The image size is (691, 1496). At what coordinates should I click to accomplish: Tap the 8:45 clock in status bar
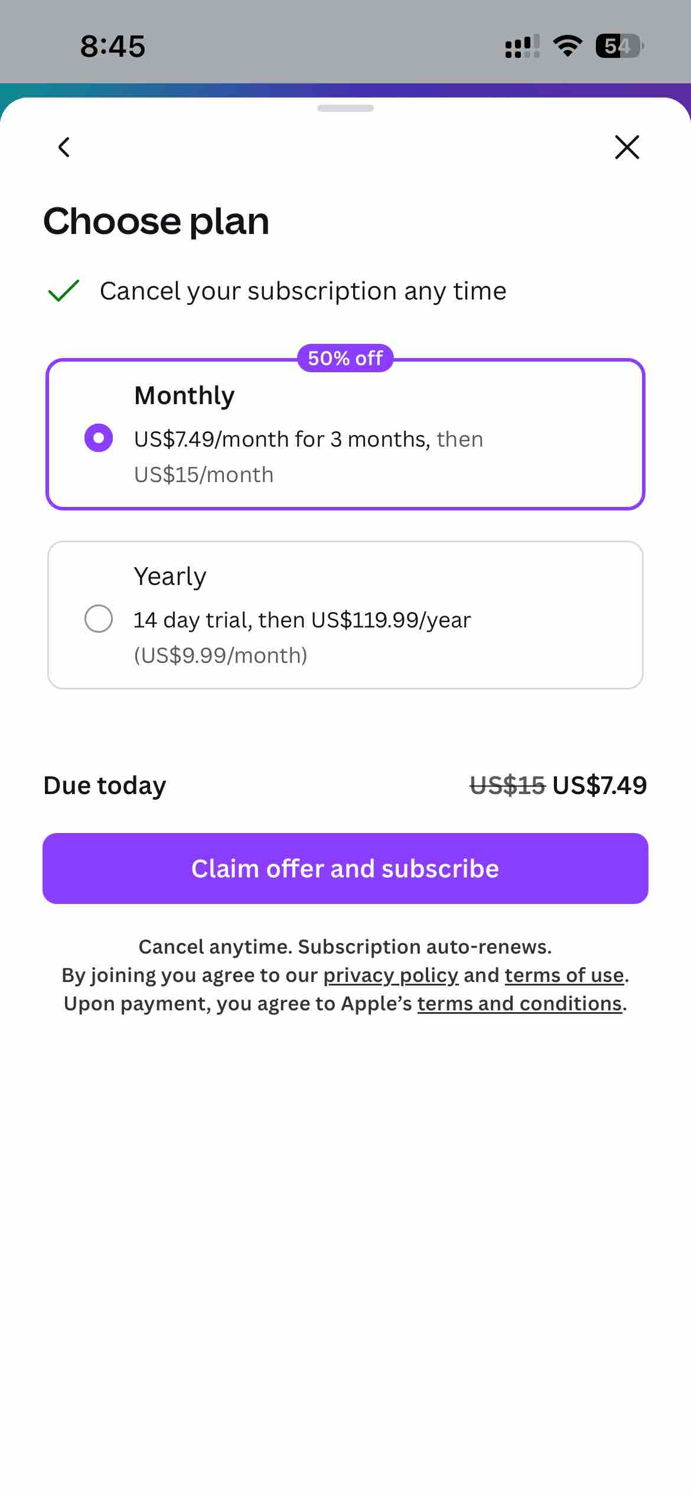[x=113, y=46]
